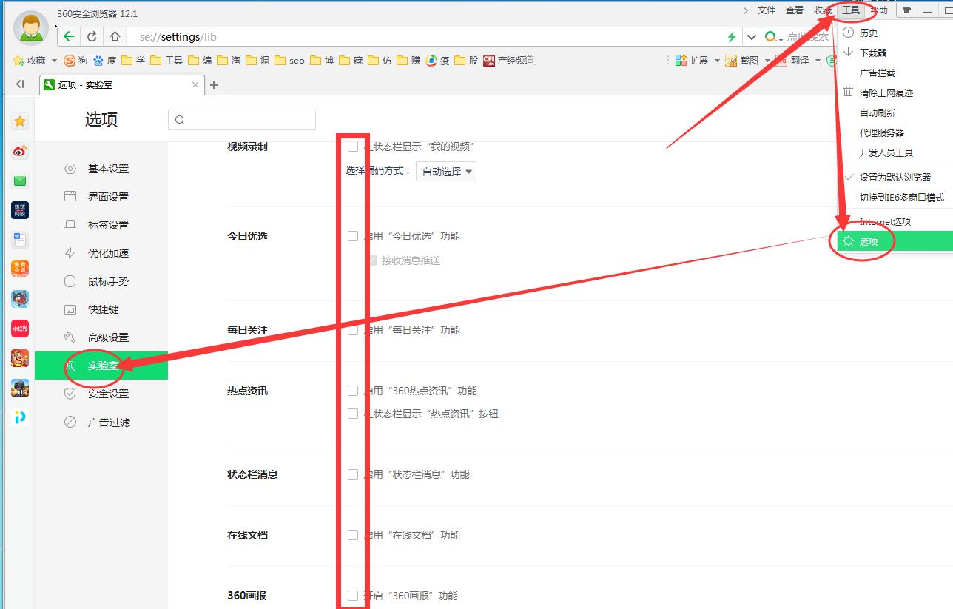Go to 优化加速 settings section
The width and height of the screenshot is (953, 609).
[x=101, y=253]
